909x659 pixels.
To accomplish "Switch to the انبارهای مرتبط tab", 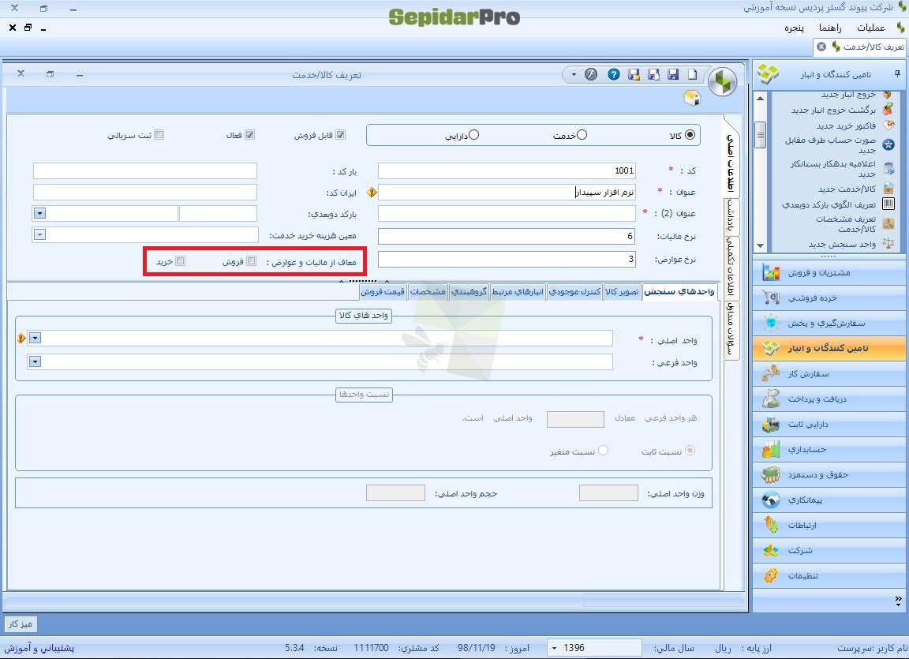I will coord(517,291).
